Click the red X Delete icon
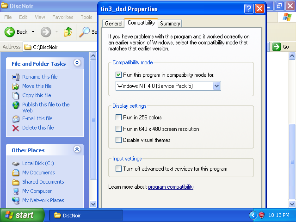 pyautogui.click(x=16, y=128)
